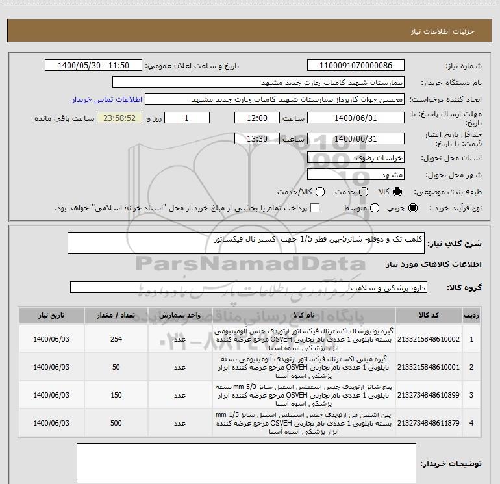Click the 1/5 mm Steinmann pin item name
The image size is (500, 484).
(x=304, y=423)
